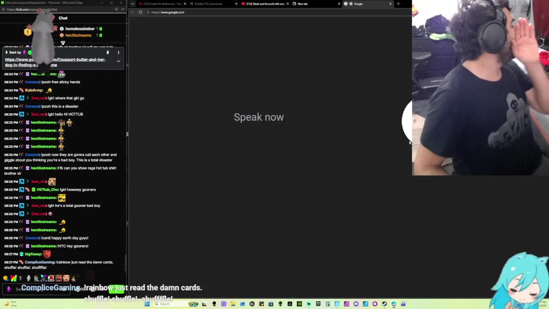
Task: Open a new browser tab
Action: coord(398,4)
